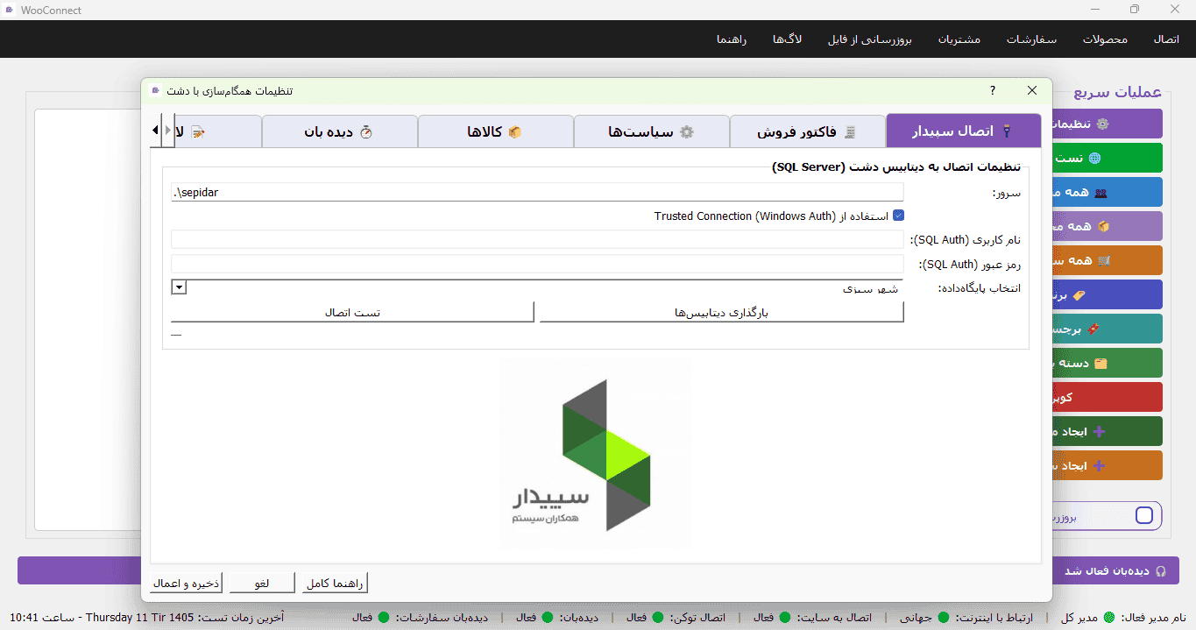Click the green icon beside مدیر کل
Screen dimensions: 1196x630
click(1108, 618)
